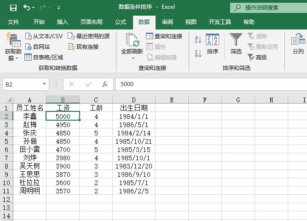Image resolution: width=307 pixels, height=221 pixels.
Task: Click the 分列 text-to-columns icon
Action: tap(298, 39)
